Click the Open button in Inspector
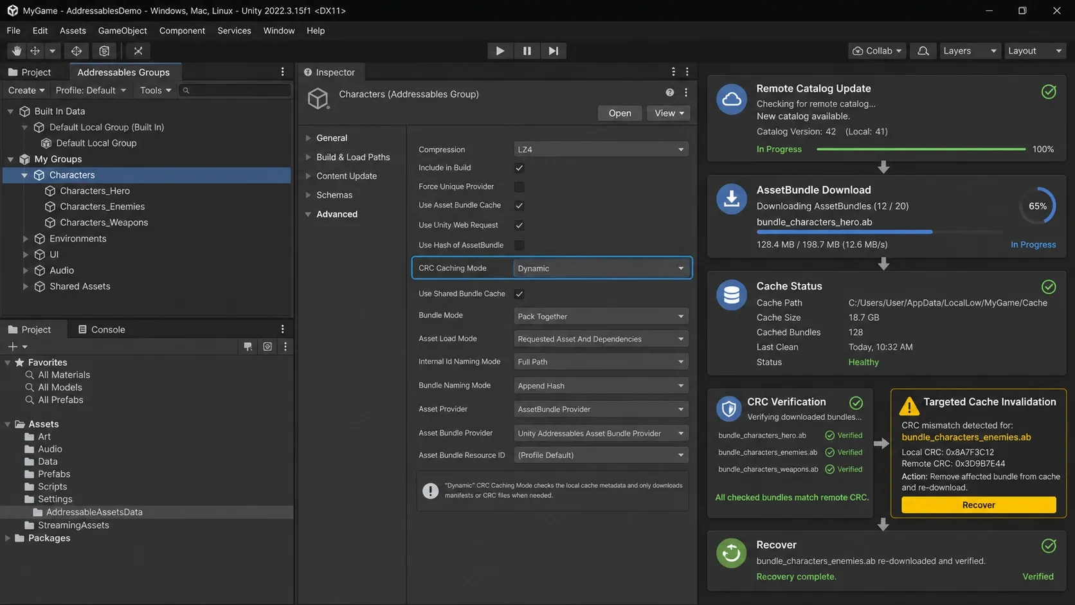The height and width of the screenshot is (605, 1075). tap(620, 113)
